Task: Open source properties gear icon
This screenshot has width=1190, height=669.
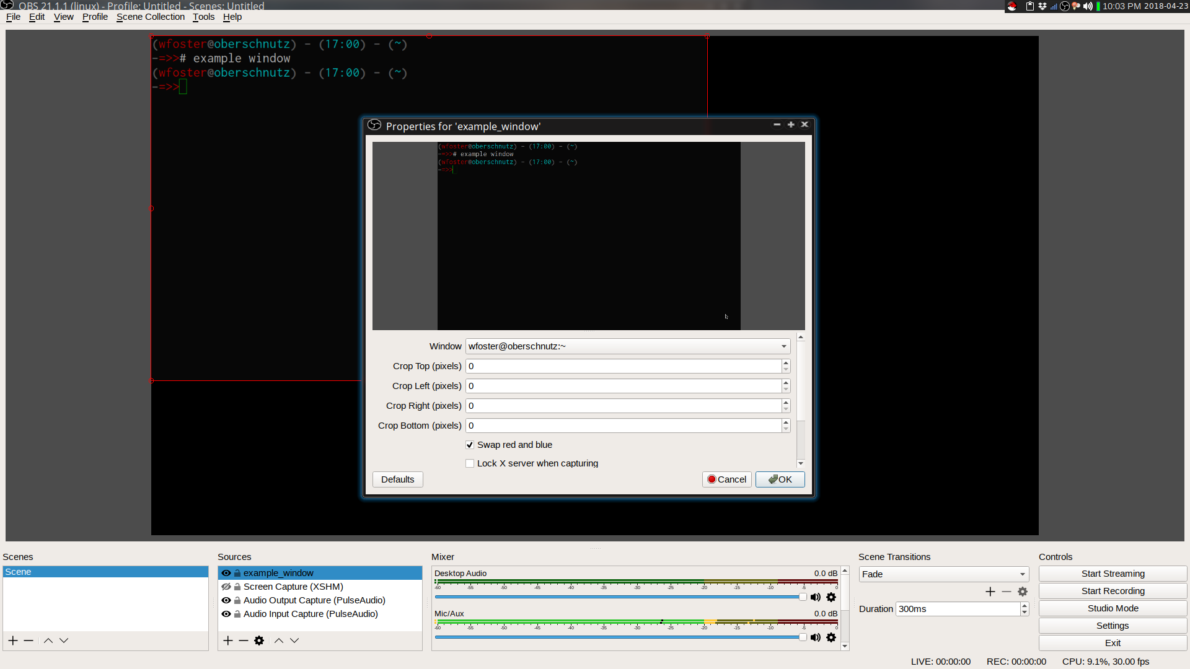Action: 259,641
